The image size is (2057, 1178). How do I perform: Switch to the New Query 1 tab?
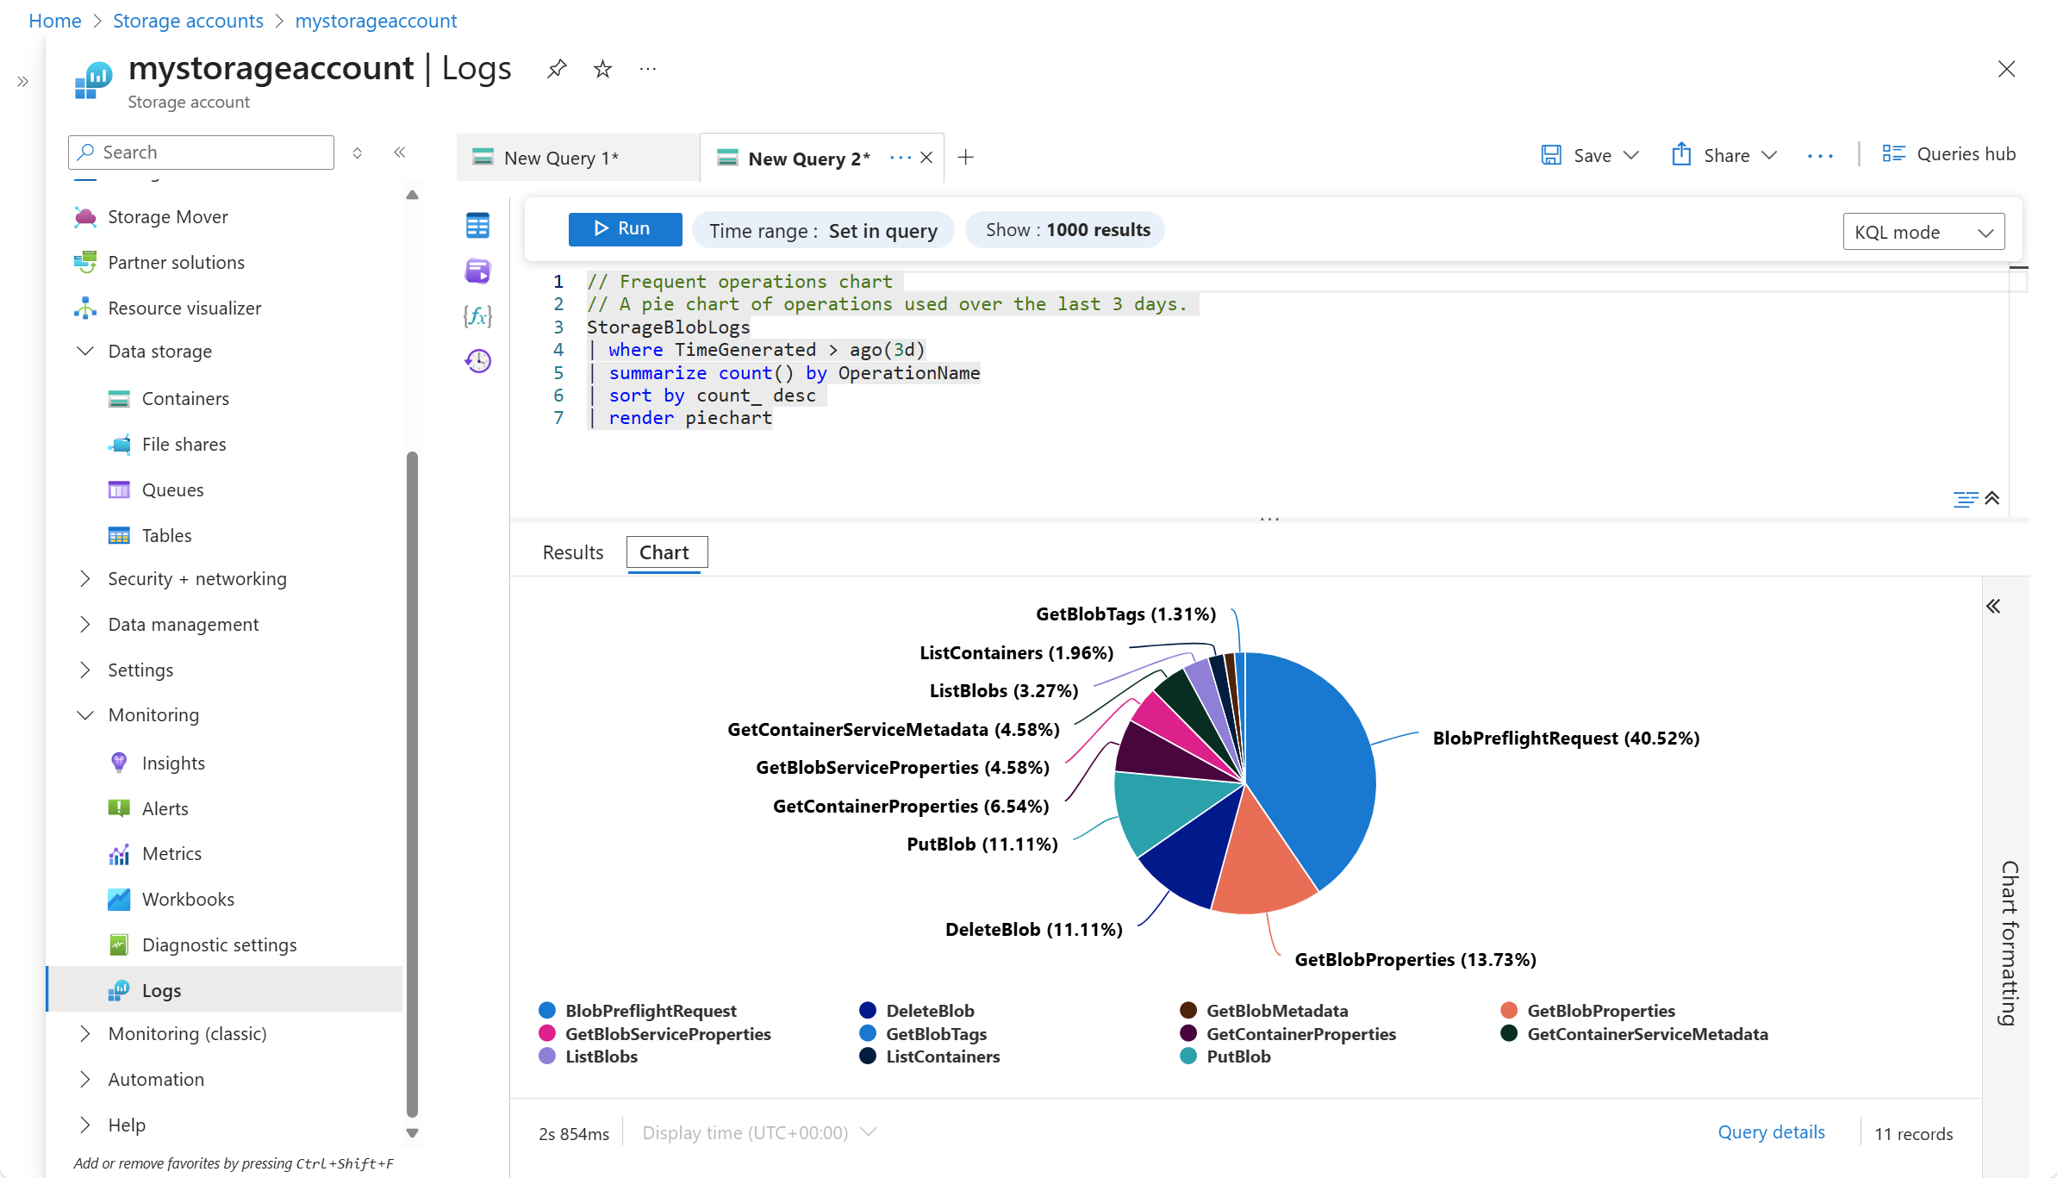pos(561,159)
